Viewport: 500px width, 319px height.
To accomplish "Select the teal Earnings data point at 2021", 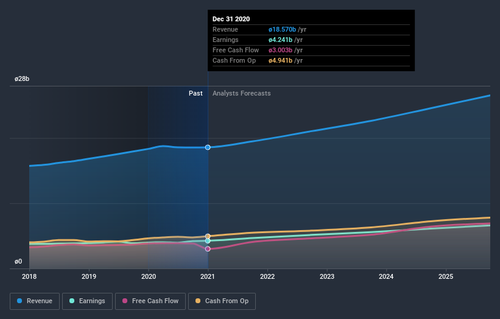I will coord(208,241).
